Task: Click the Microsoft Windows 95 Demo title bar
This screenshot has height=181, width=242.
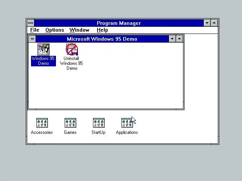Action: tap(102, 39)
